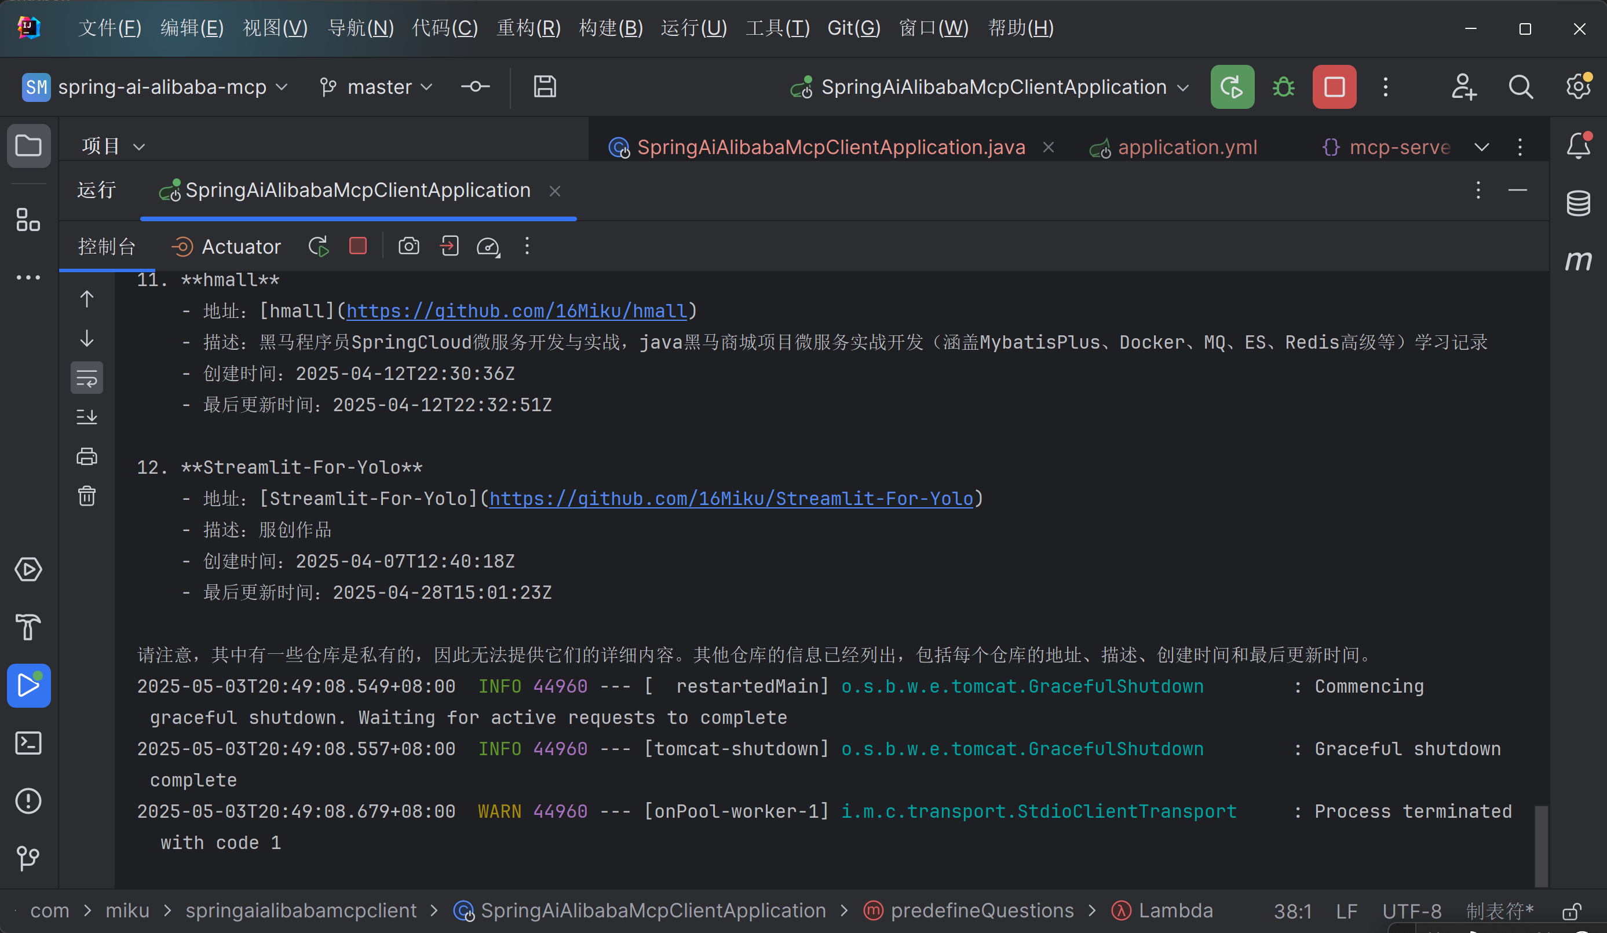Open the 16Miku/hmall GitHub link
This screenshot has width=1607, height=933.
point(517,311)
